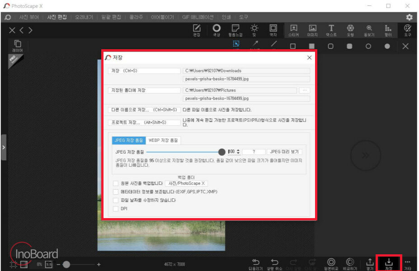Select the 도형 shape tool
This screenshot has width=419, height=271.
pos(350,30)
